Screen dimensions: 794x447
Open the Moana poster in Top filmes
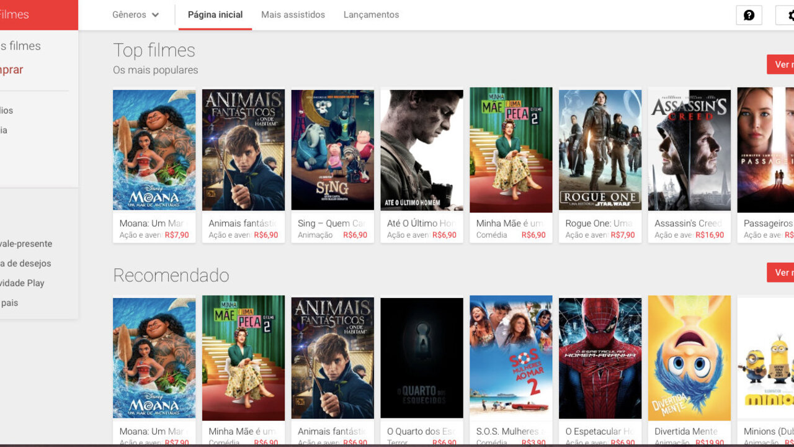[x=154, y=150]
